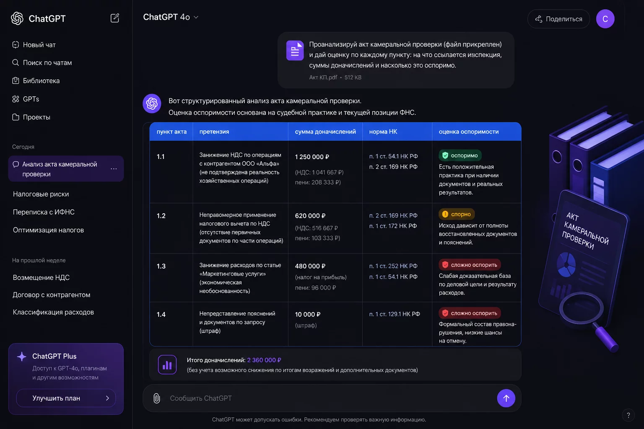644x429 pixels.
Task: Click the сумма доначислений column header
Action: 325,132
